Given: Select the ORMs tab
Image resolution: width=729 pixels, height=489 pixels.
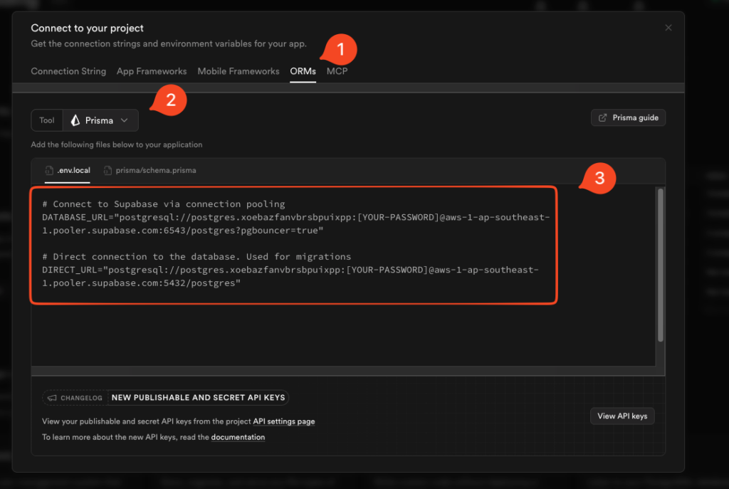Looking at the screenshot, I should (x=303, y=71).
